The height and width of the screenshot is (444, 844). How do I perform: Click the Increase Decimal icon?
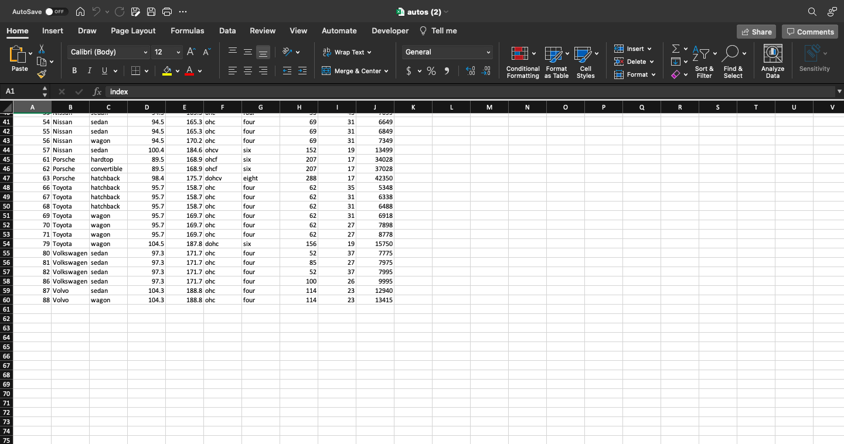(x=469, y=70)
